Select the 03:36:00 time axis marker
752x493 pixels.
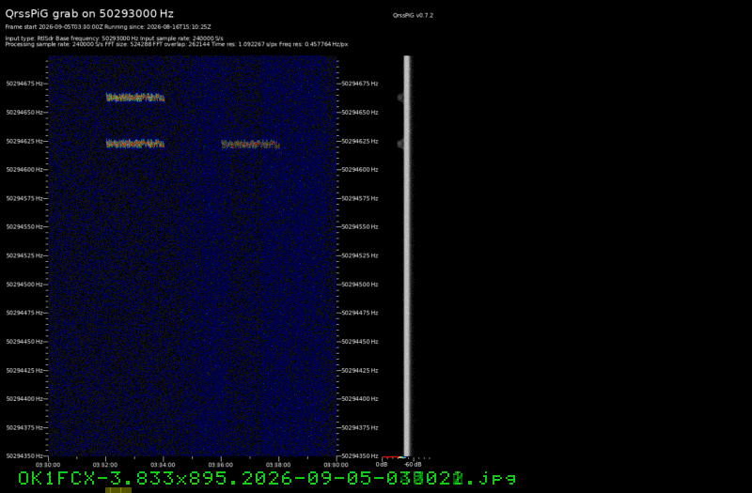(x=221, y=464)
